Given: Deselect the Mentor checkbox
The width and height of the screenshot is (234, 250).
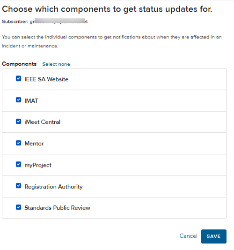Looking at the screenshot, I should (18, 143).
